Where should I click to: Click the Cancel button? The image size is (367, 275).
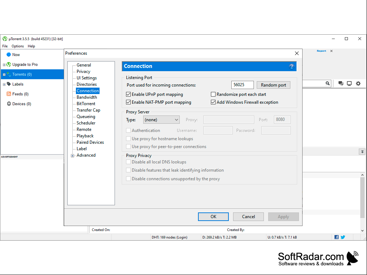click(248, 217)
